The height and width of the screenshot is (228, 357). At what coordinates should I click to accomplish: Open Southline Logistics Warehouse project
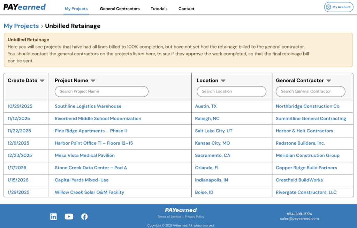click(x=88, y=106)
